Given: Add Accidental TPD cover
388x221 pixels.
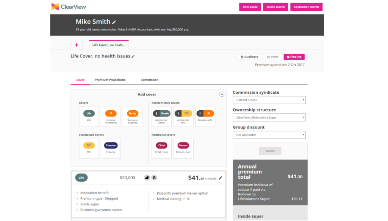Looking at the screenshot, I should click(183, 116).
